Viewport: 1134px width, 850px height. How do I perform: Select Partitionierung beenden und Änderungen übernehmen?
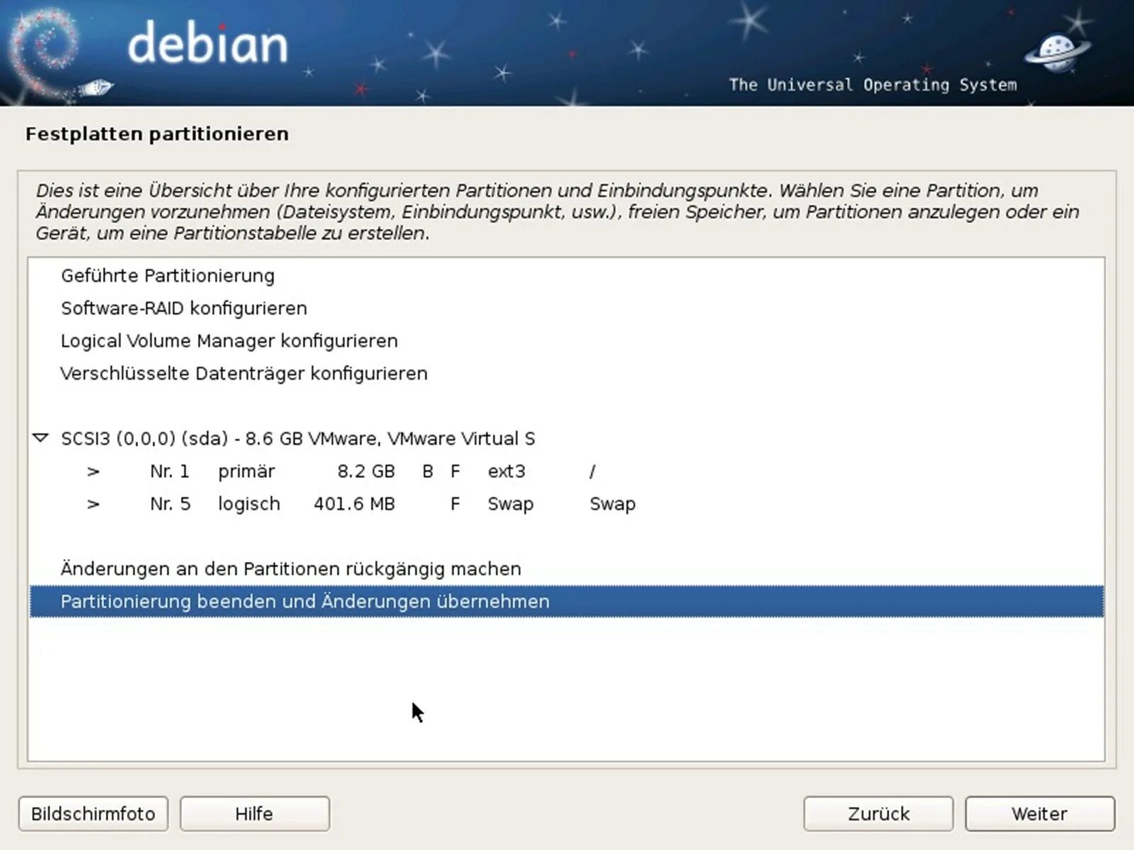pos(566,601)
